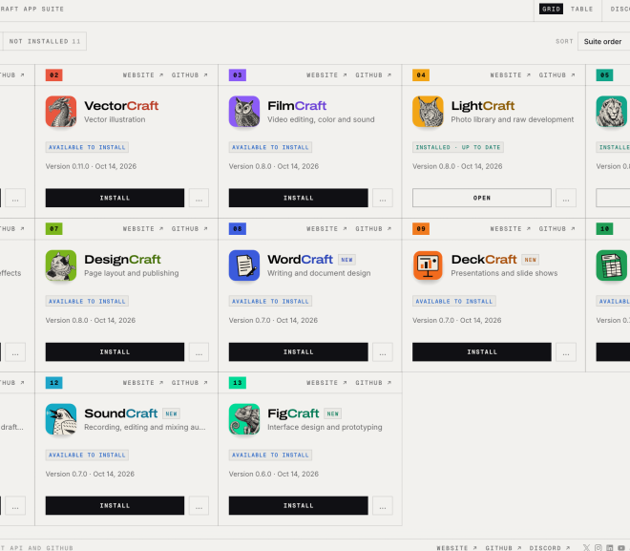Click the DesignCraft cow app icon
This screenshot has height=551, width=630.
pos(61,265)
